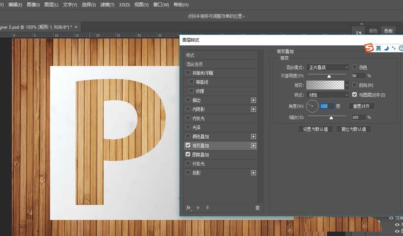403x236 pixels.
Task: Click the Sogou input method S icon
Action: 369,48
